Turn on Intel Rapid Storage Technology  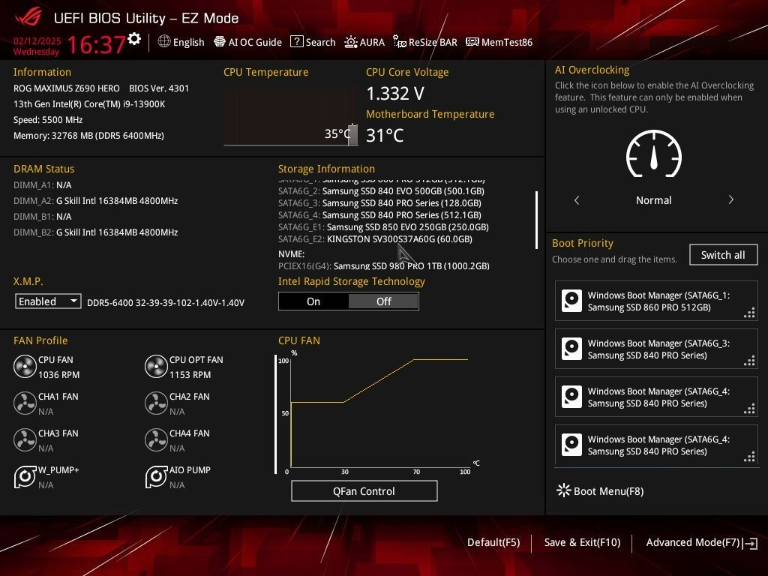click(313, 301)
